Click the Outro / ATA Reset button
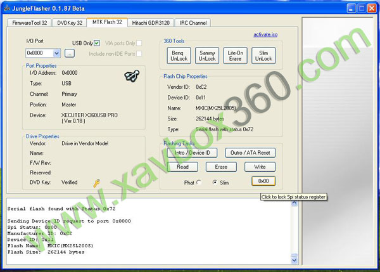The image size is (380, 272). (x=250, y=153)
